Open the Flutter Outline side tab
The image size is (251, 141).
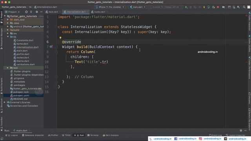(x=249, y=43)
